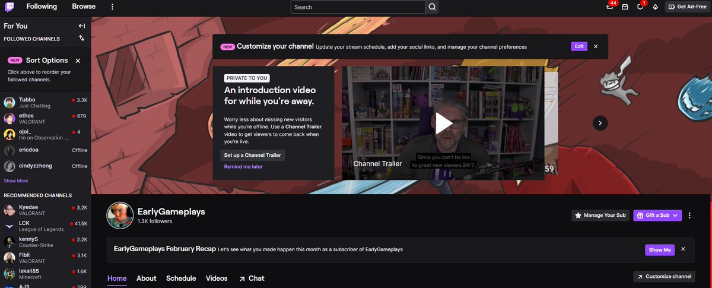Open ethos channel avatar in sidebar
The image size is (712, 288).
click(9, 119)
